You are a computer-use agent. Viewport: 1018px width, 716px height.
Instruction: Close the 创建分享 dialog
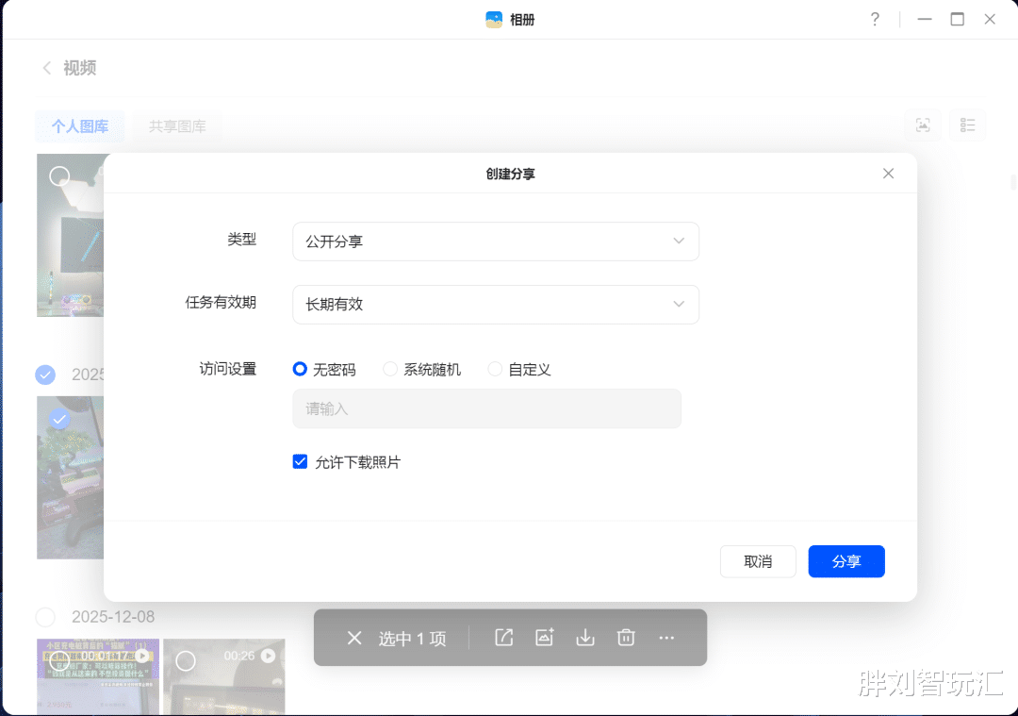[888, 174]
